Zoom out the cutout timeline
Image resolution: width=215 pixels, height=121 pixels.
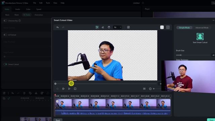[x=150, y=89]
